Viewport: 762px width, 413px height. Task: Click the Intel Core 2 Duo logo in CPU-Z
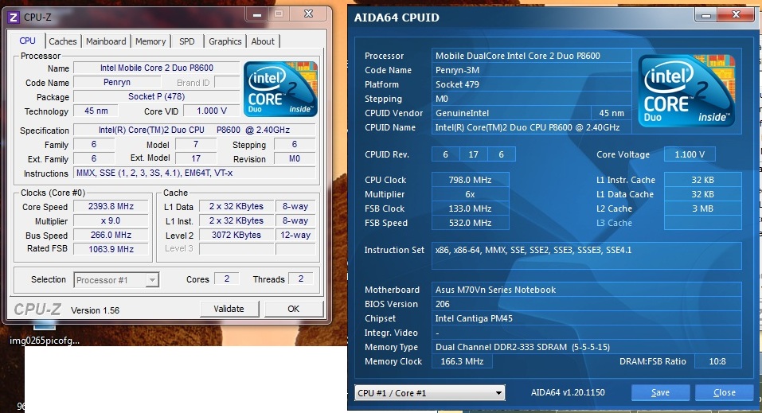click(x=280, y=89)
